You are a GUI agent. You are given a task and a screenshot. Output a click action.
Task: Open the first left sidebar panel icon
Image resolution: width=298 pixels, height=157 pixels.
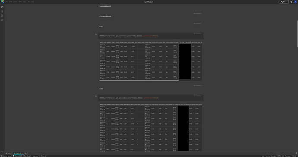coord(2,7)
